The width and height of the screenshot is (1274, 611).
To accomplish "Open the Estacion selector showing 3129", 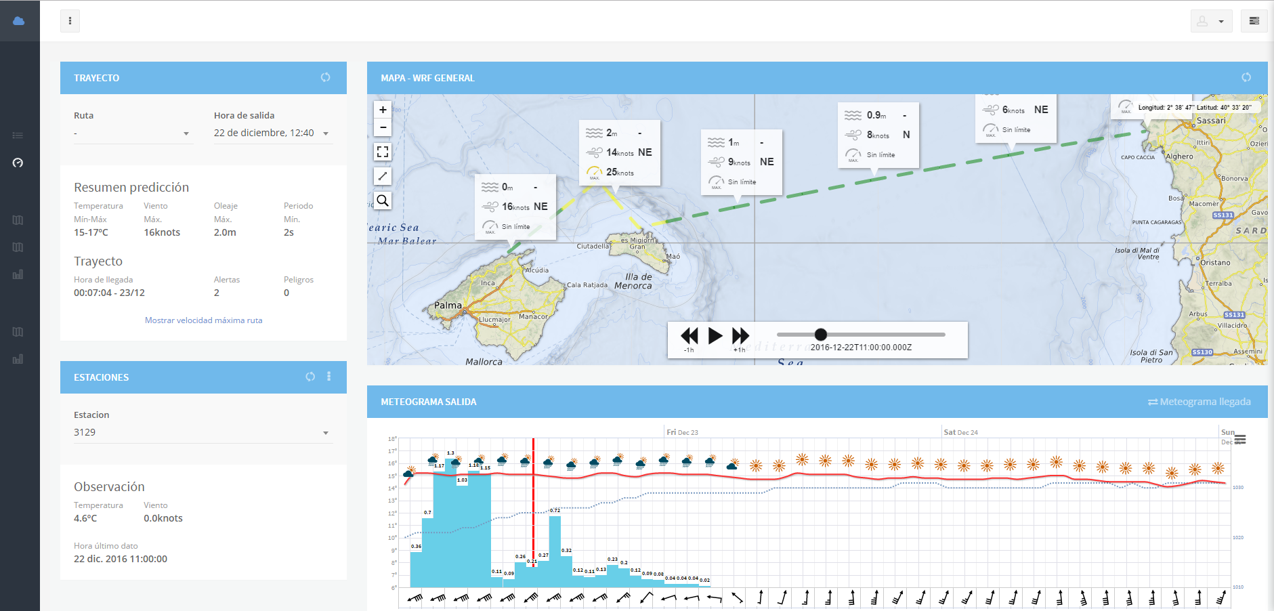I will tap(203, 431).
